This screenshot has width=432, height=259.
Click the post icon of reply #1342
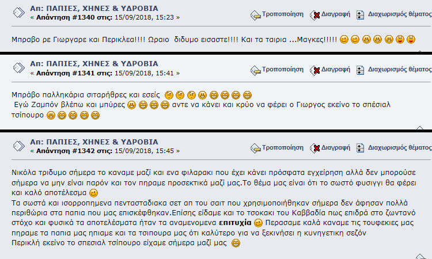[19, 146]
